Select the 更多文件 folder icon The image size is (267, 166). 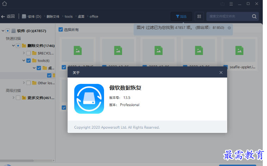pyautogui.click(x=24, y=98)
